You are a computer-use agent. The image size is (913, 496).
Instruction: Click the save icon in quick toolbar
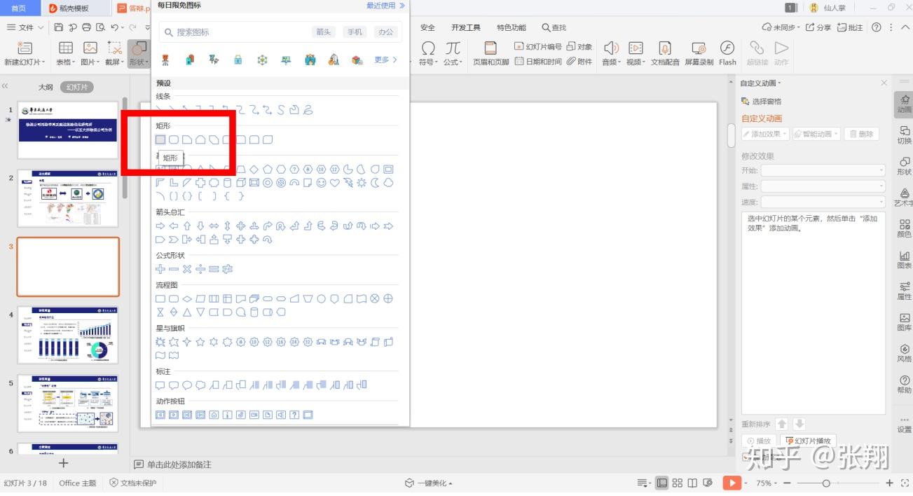(59, 27)
